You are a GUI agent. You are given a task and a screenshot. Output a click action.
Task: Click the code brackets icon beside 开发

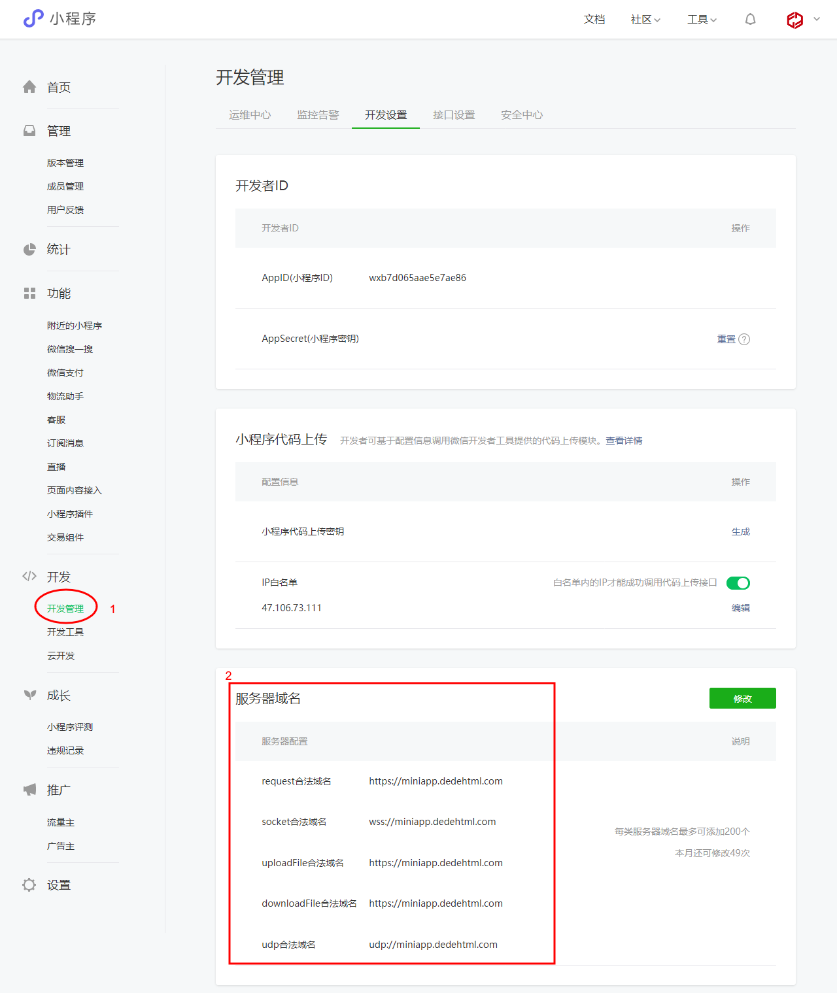point(29,576)
